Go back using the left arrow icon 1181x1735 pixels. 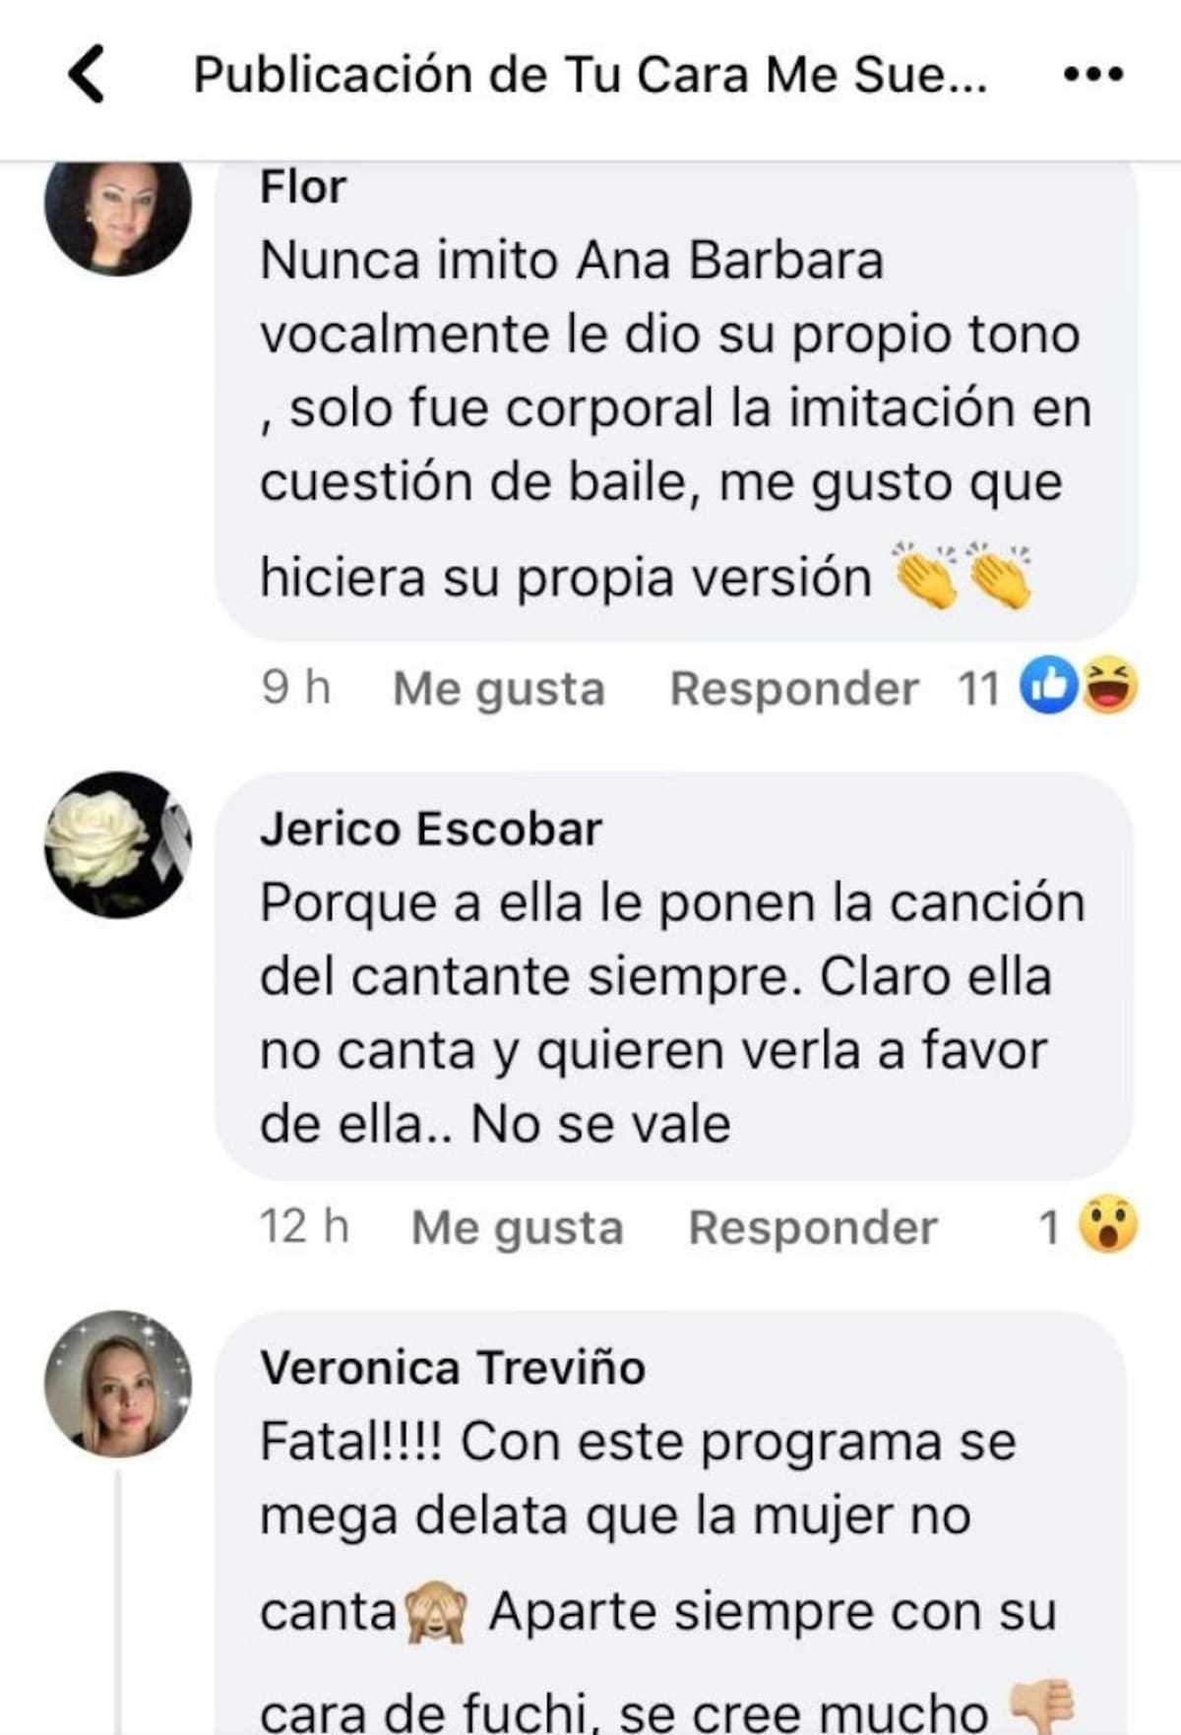pos(87,75)
